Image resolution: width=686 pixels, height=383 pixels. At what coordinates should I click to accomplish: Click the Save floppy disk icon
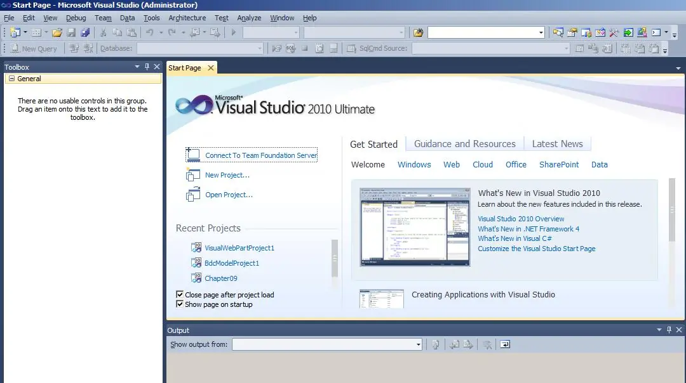pyautogui.click(x=71, y=32)
